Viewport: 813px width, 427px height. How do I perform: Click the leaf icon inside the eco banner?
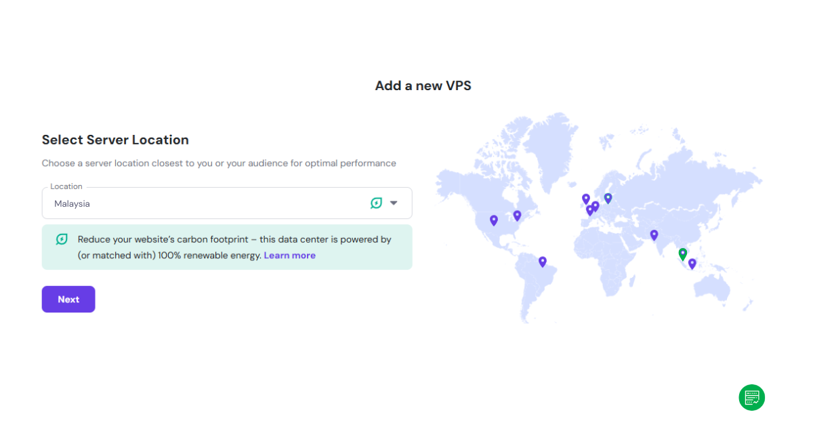(61, 239)
